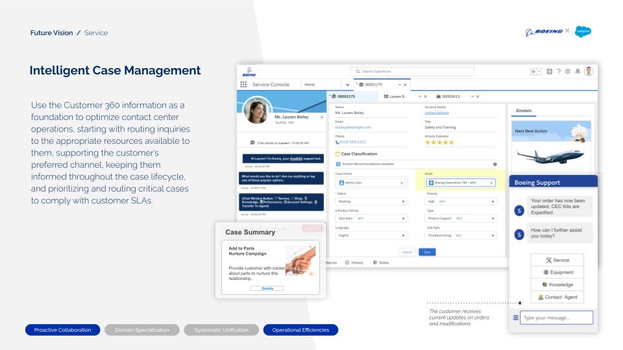Expand the Home navigation dropdown chevron
623x350 pixels.
(x=347, y=85)
